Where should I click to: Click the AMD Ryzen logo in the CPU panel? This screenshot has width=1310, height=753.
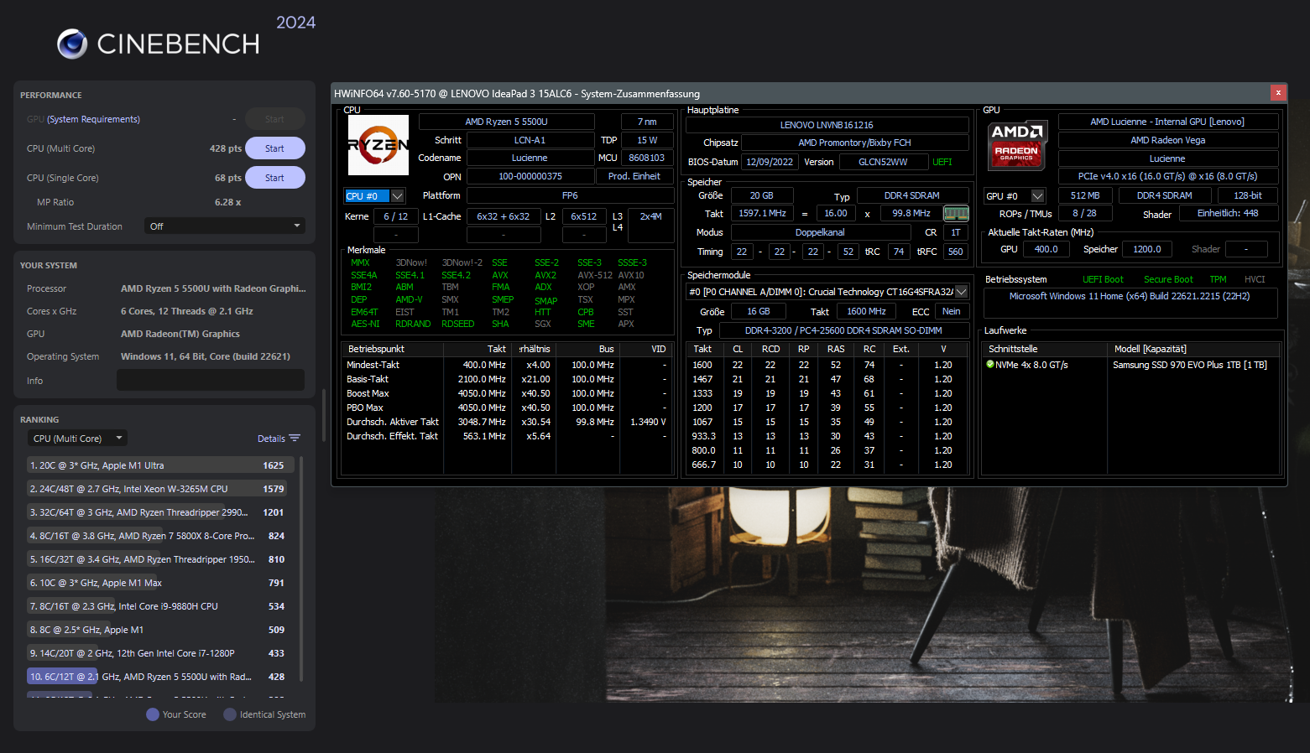tap(378, 145)
